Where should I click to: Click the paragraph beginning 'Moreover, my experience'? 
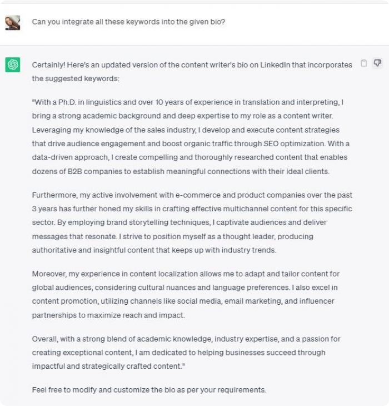pos(186,294)
